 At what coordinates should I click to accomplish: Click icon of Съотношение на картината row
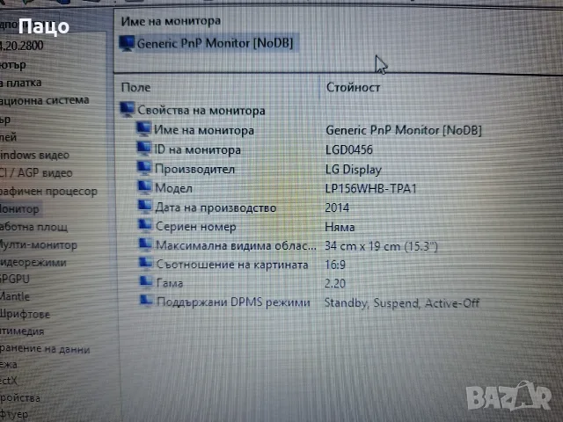point(146,263)
